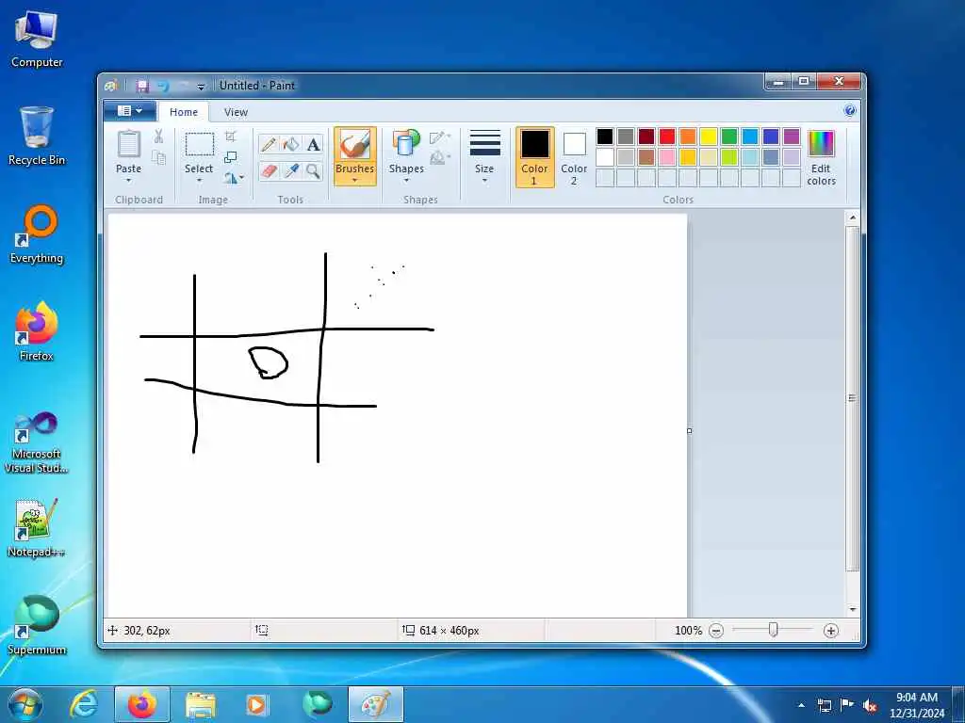
Task: Expand the Brushes dropdown arrow
Action: pos(355,181)
